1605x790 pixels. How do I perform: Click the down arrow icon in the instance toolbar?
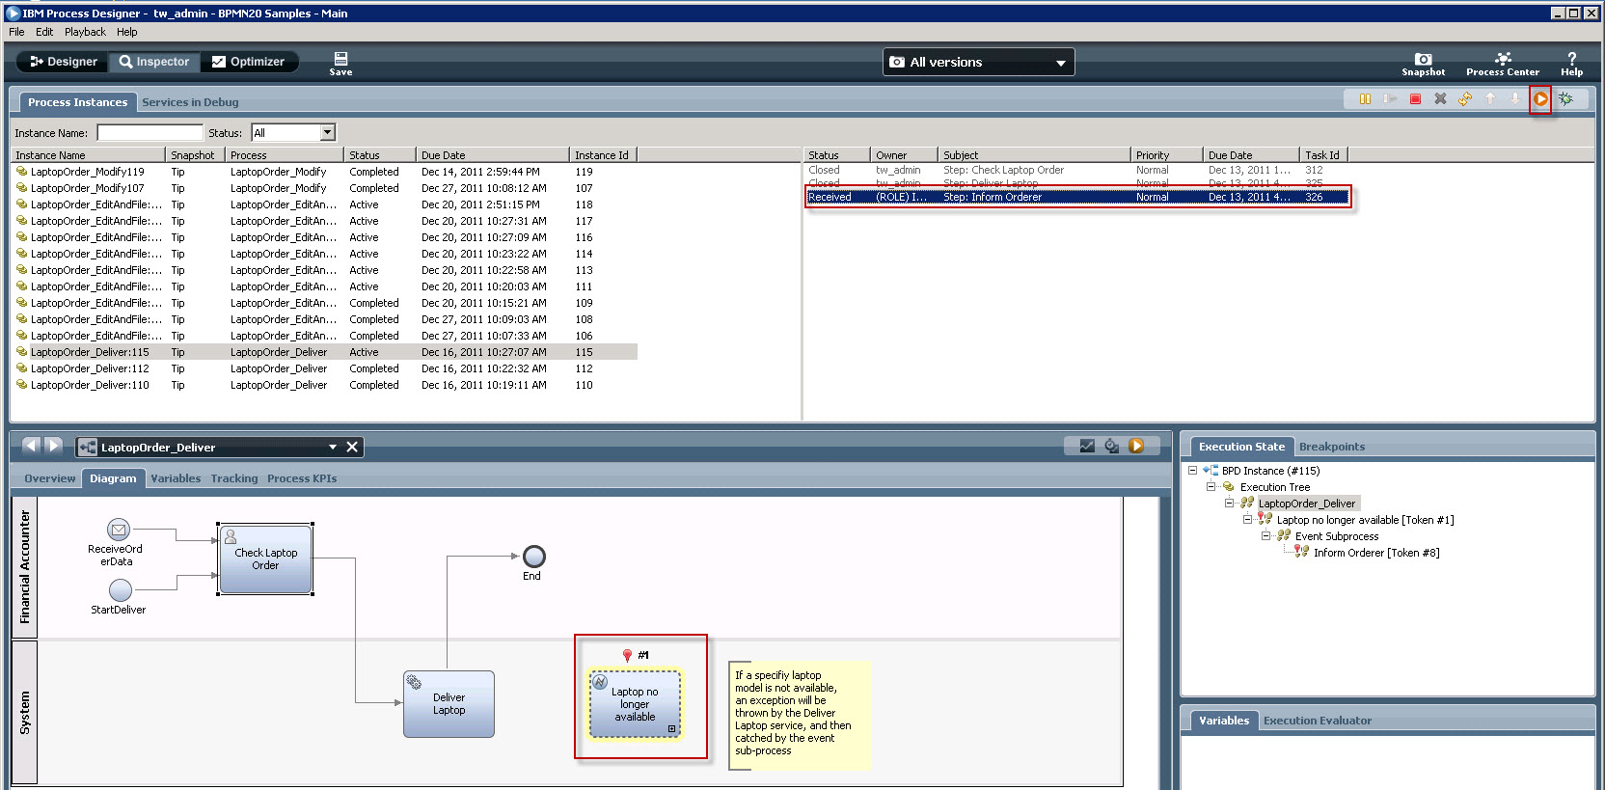tap(1515, 98)
